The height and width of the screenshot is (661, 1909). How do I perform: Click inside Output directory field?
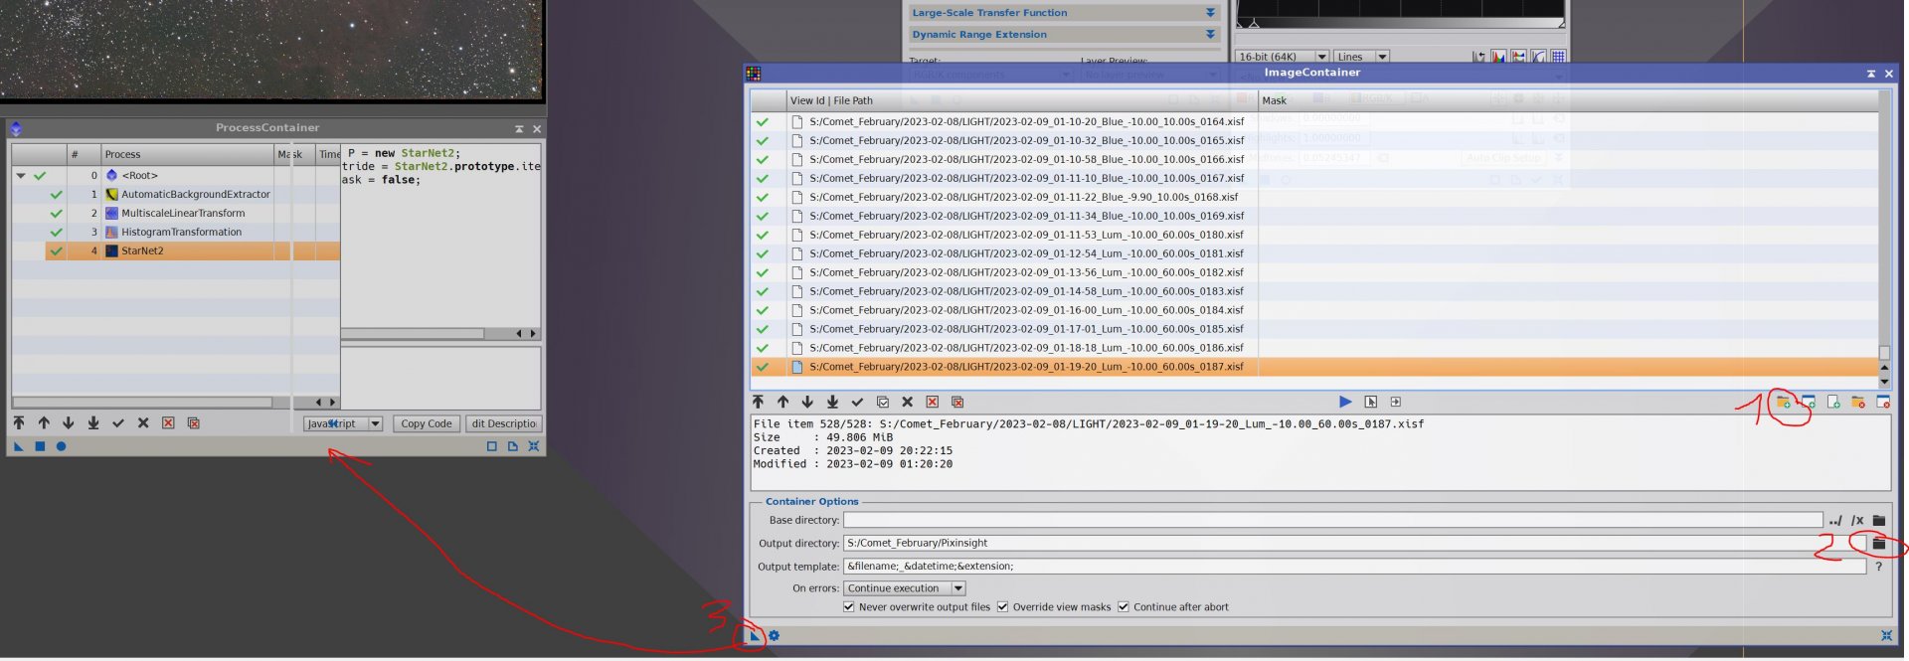click(1354, 543)
